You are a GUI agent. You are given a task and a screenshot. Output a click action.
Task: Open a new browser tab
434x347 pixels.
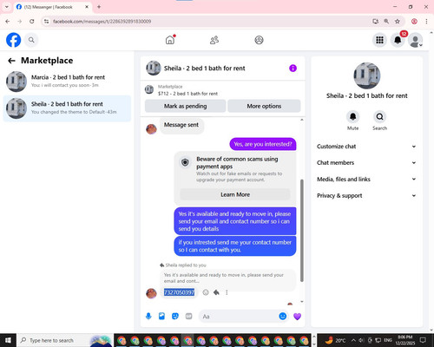click(x=99, y=7)
